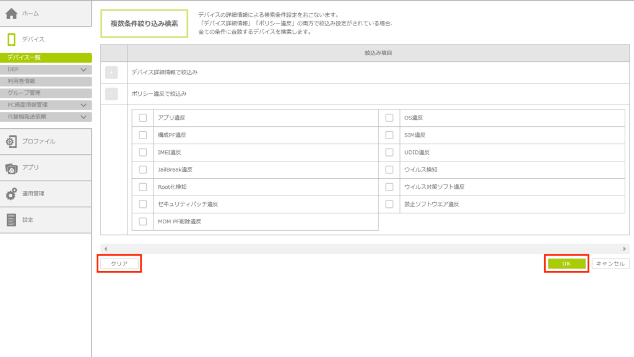Open グループ管理 sidebar item
The width and height of the screenshot is (634, 357).
click(x=46, y=93)
